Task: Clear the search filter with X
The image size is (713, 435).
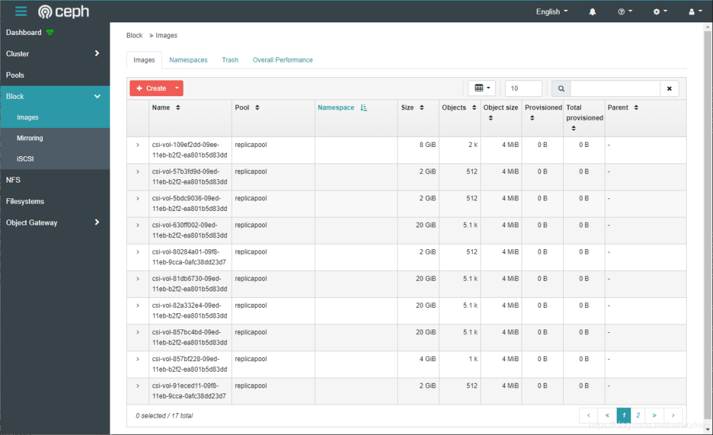Action: point(669,88)
